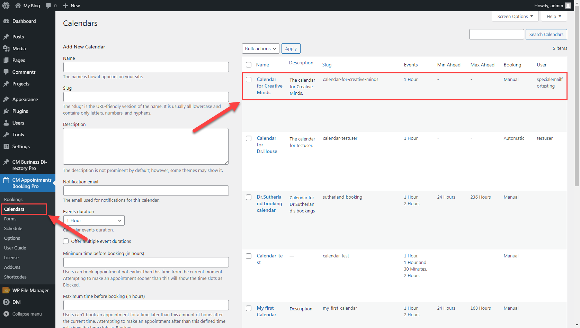This screenshot has width=580, height=328.
Task: Open the WordPress logo menu
Action: coord(6,6)
